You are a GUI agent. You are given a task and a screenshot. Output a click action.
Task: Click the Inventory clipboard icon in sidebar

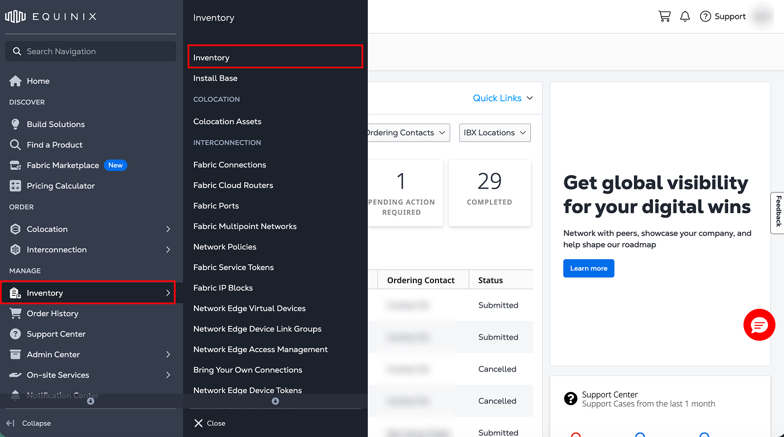click(x=15, y=293)
